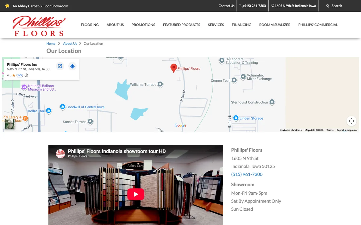
Task: Click the Search text in top bar
Action: click(x=337, y=6)
